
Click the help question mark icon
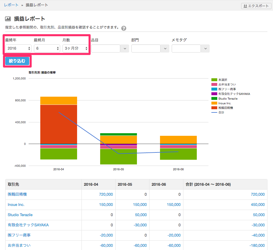click(x=124, y=28)
